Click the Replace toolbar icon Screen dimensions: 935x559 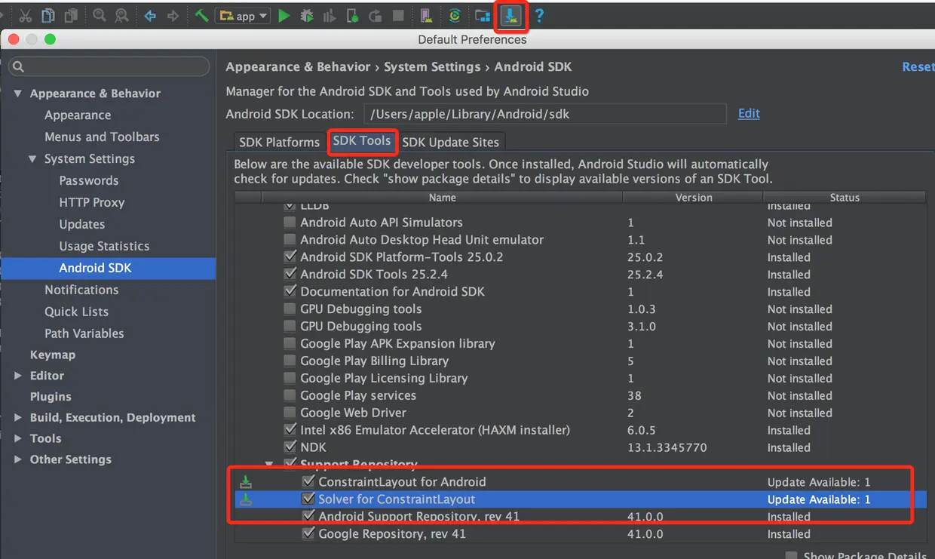click(121, 16)
